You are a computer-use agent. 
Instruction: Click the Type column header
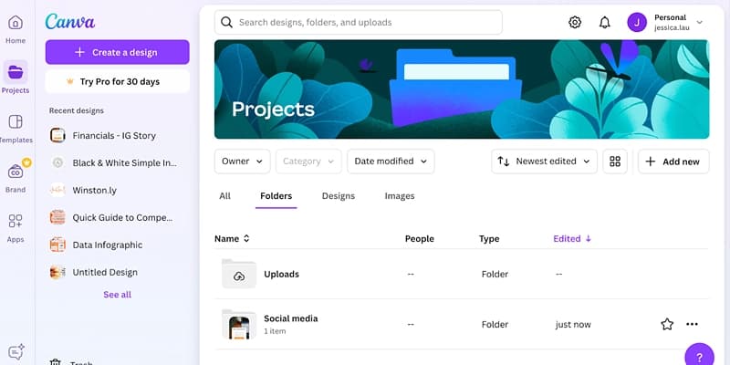pyautogui.click(x=489, y=238)
